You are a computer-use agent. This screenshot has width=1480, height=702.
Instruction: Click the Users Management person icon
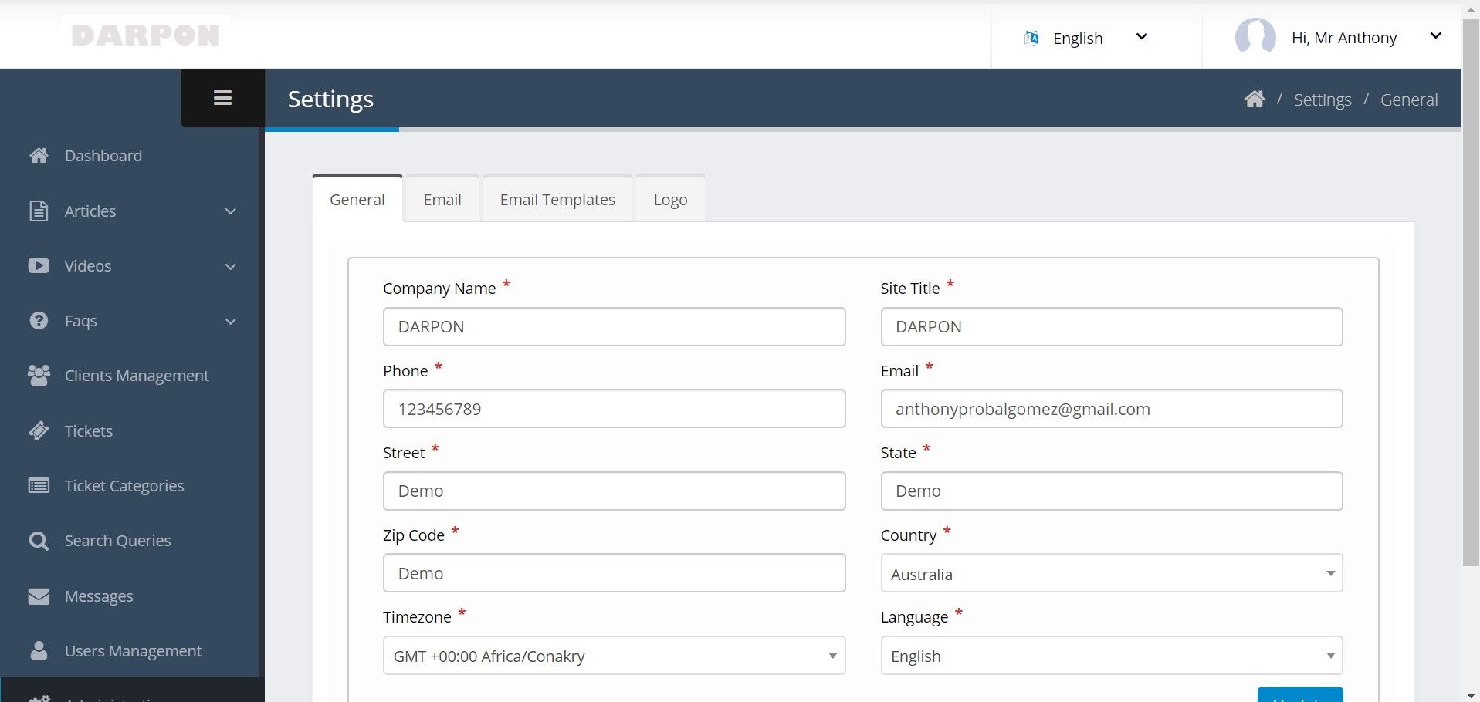(x=39, y=651)
